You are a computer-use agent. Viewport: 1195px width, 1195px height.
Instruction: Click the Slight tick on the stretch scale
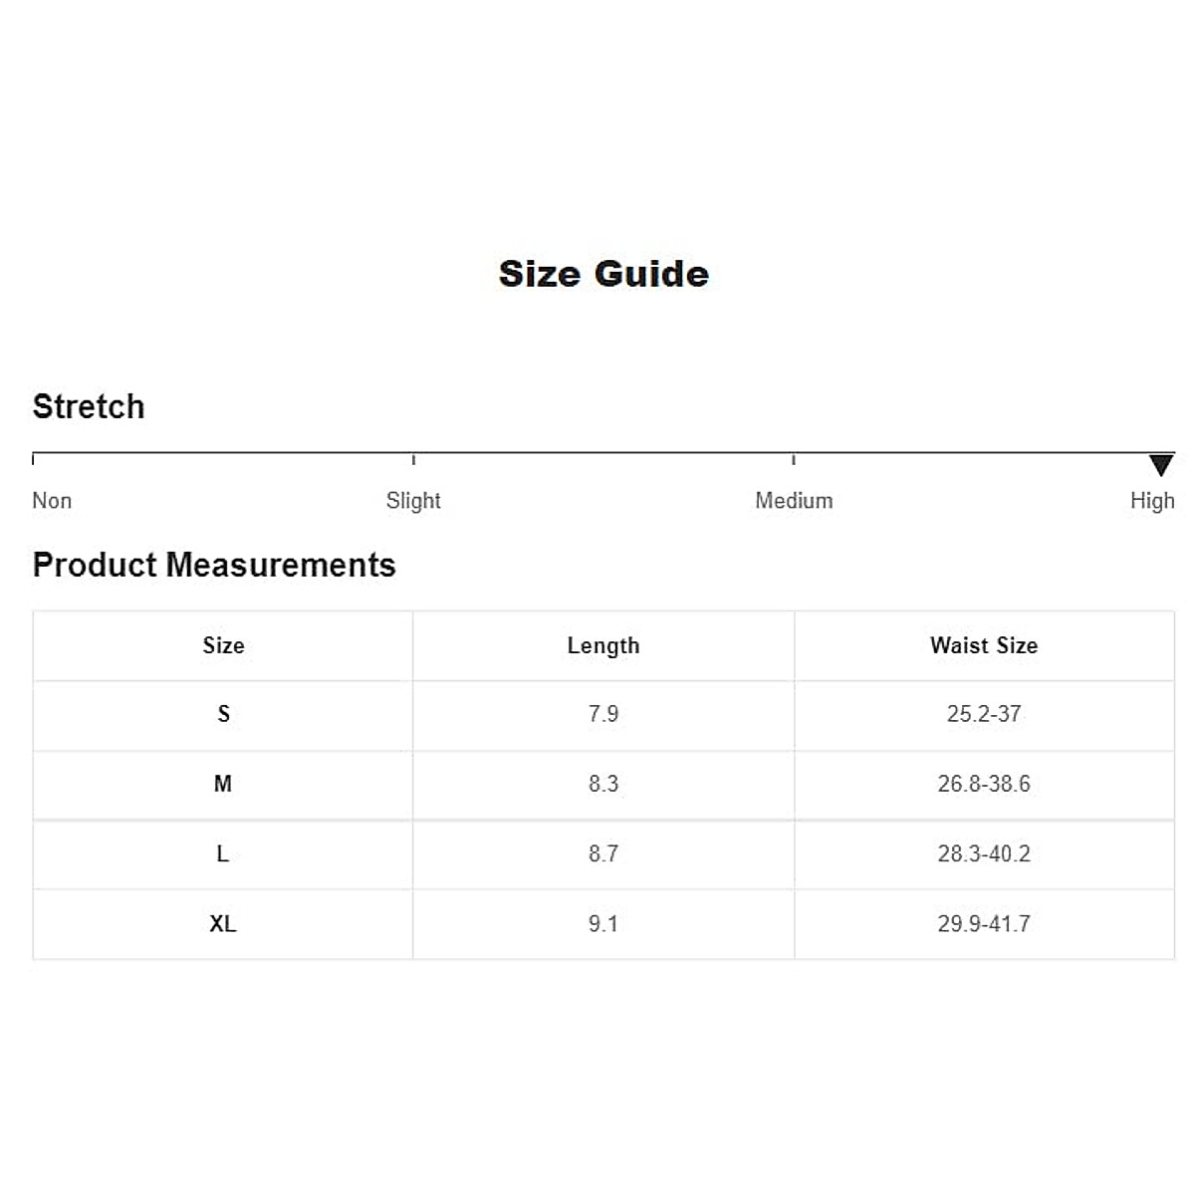point(413,458)
